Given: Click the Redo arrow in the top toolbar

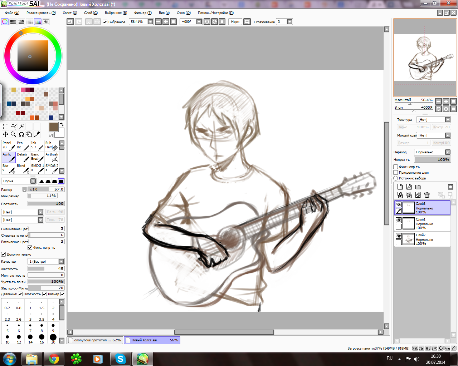Looking at the screenshot, I should point(78,22).
